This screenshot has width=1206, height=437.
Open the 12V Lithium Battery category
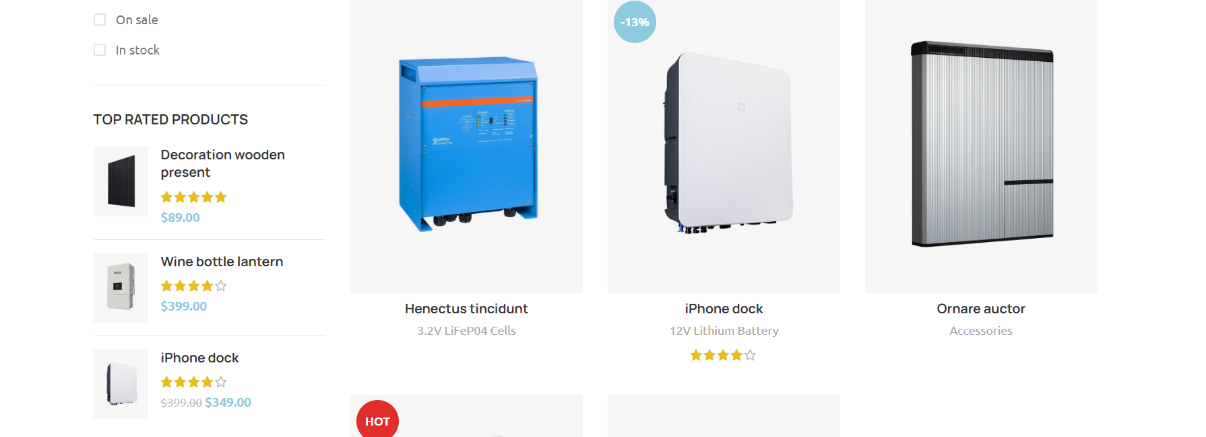pyautogui.click(x=724, y=331)
